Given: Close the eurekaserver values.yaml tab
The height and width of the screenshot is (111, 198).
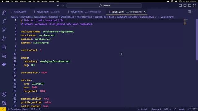Looking at the screenshot, I should [145, 12].
